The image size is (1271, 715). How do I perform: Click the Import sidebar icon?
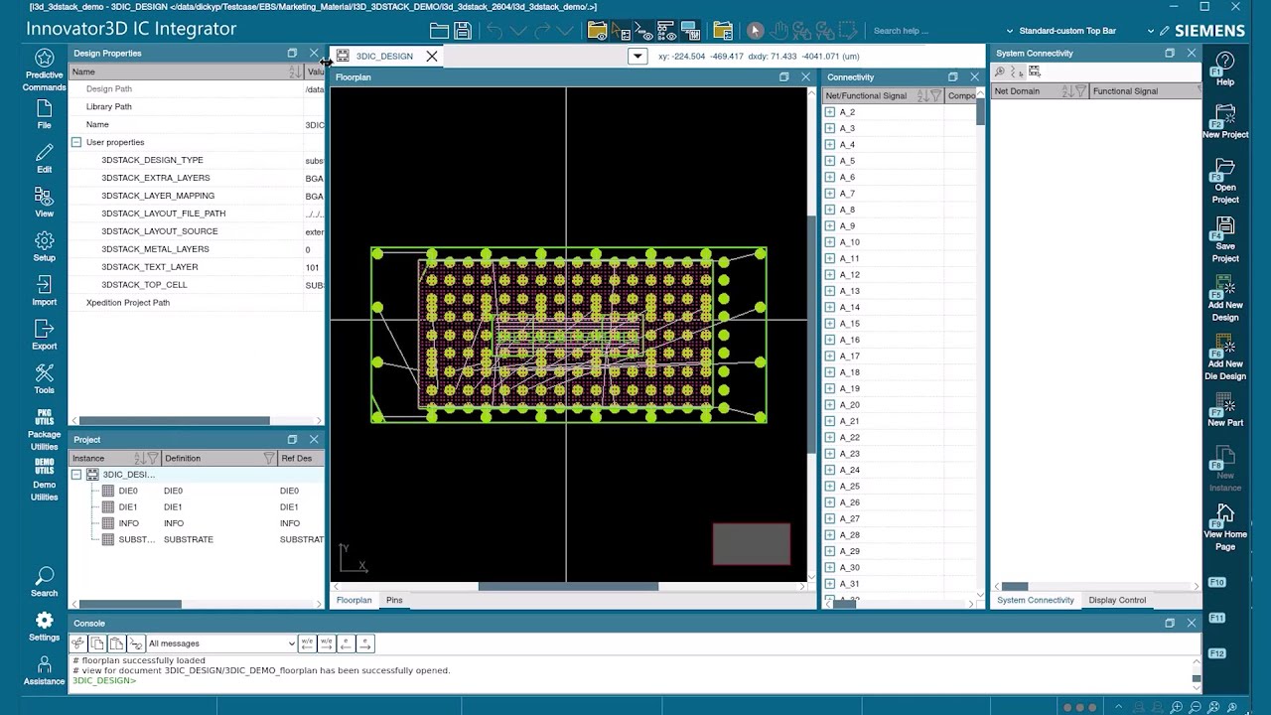click(x=44, y=290)
